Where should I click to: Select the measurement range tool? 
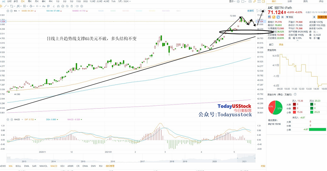pyautogui.click(x=31, y=6)
